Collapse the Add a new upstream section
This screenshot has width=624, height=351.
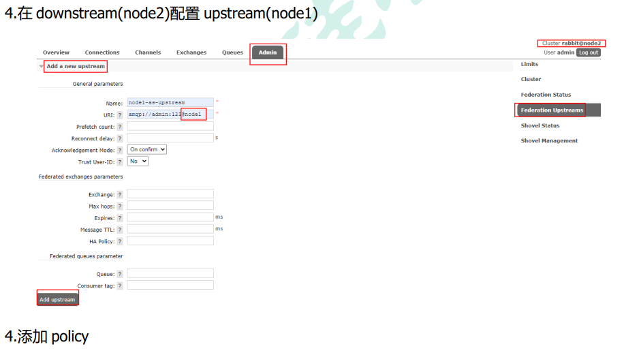76,66
